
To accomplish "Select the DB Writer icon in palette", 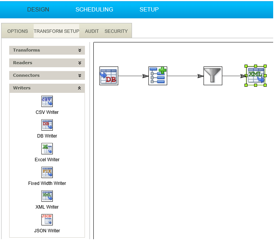I will (x=47, y=125).
